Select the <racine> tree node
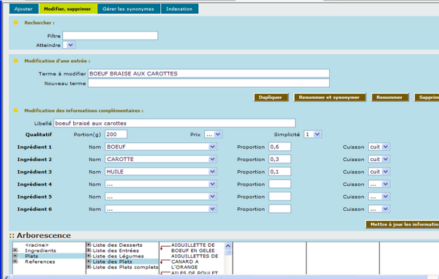 point(37,245)
